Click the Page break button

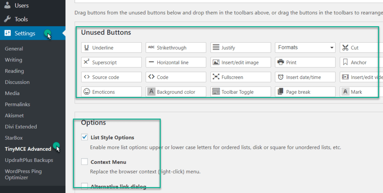click(x=305, y=92)
